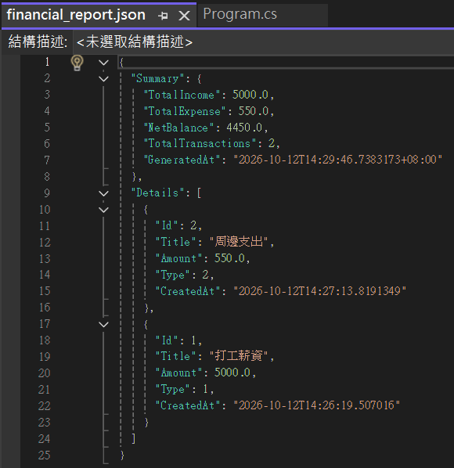This screenshot has height=468, width=454.
Task: Select the financial_report.json tab
Action: 76,15
